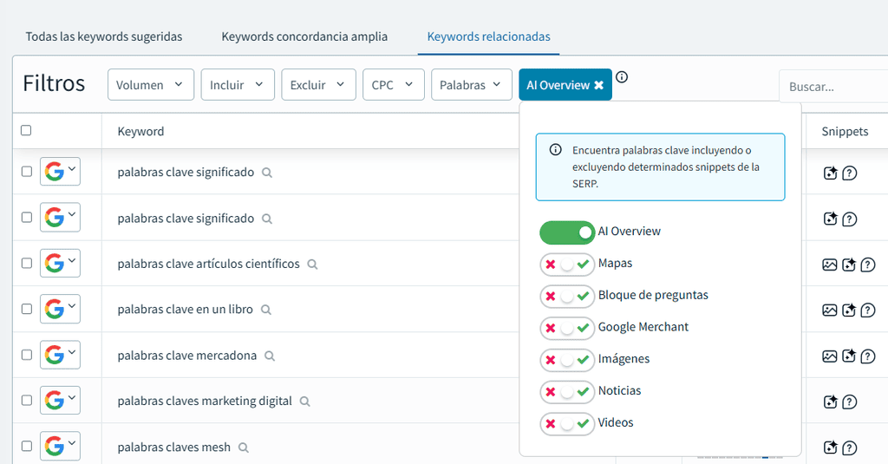Expand the CPC filter dropdown
Viewport: 888px width, 464px height.
393,85
